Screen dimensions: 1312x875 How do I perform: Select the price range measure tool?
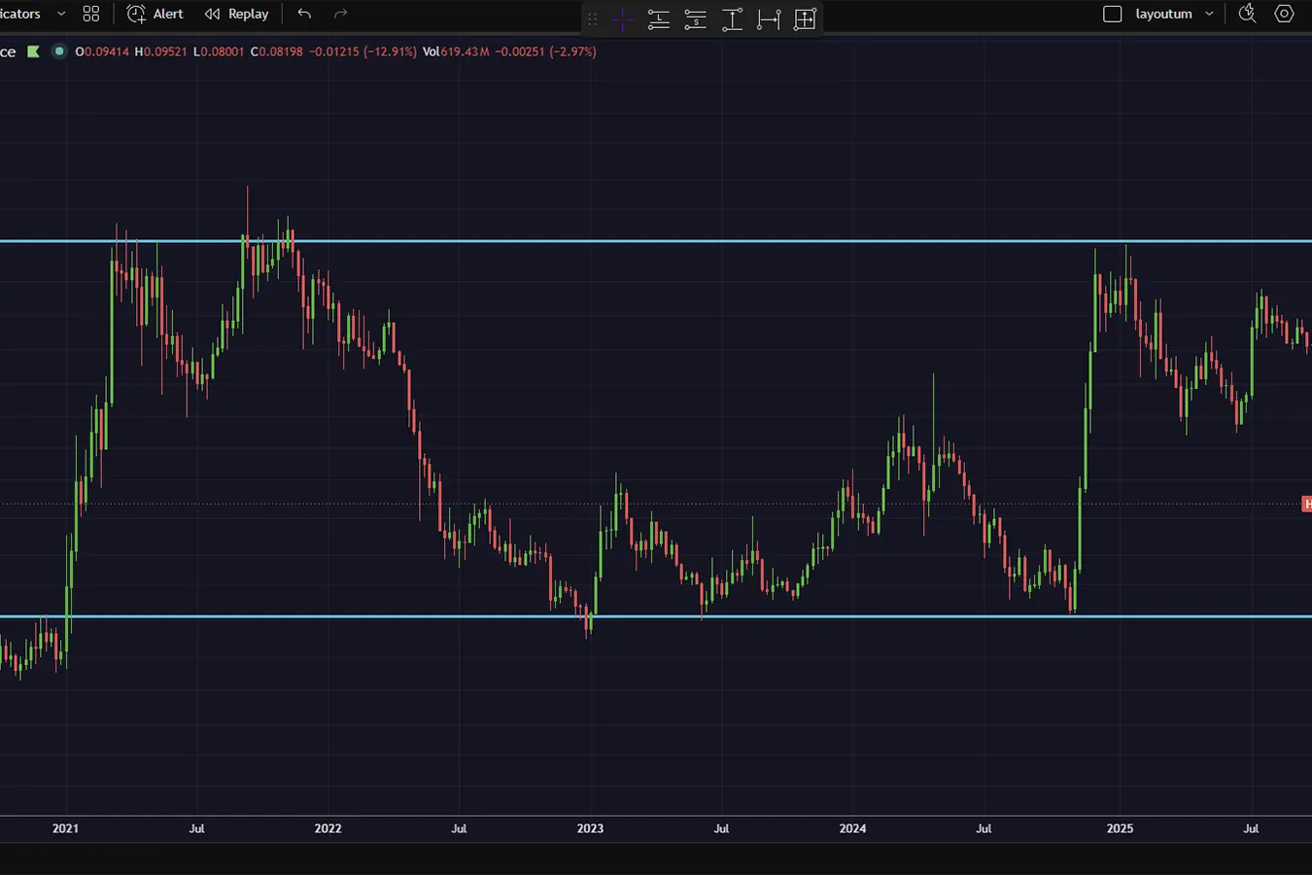(733, 19)
